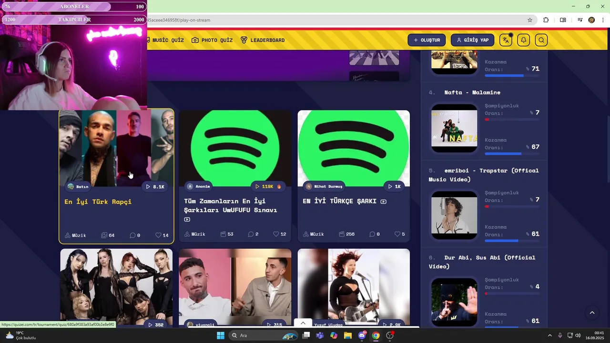
Task: Expand the hidden system tray icons chevron
Action: [x=549, y=335]
